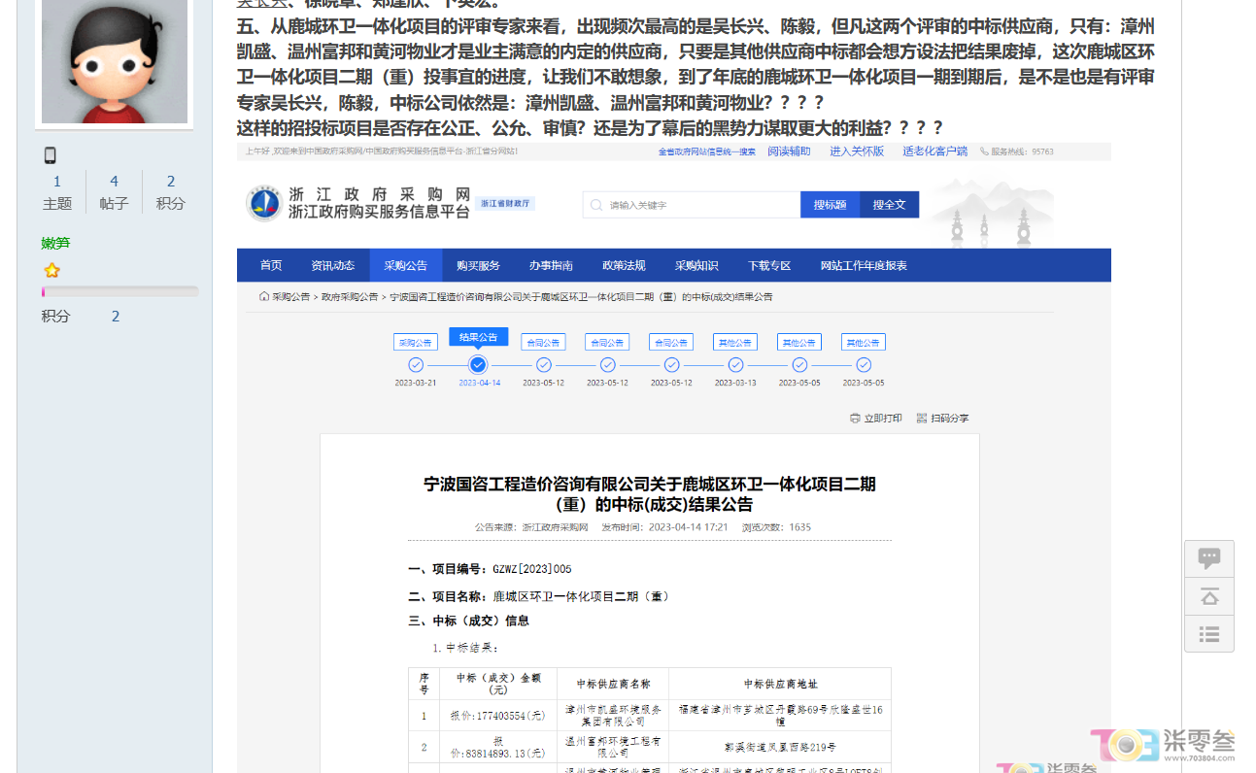1256x773 pixels.
Task: Click the timeline check circle dated 2023-04-14
Action: (478, 365)
